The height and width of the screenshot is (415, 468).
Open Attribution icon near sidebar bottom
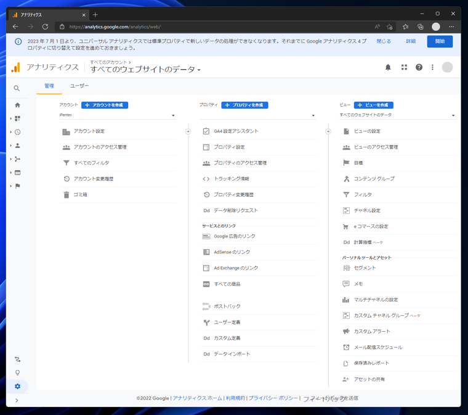(x=18, y=359)
